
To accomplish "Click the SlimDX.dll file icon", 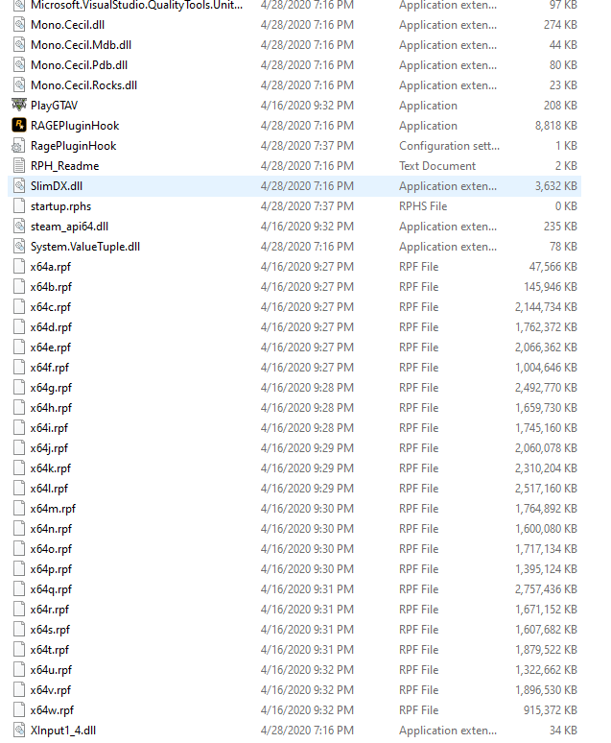I will (x=19, y=186).
